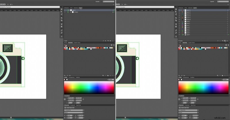This screenshot has height=120, width=230.
Task: Click Touch Type Tool button in right Character panel
Action: click(x=184, y=108)
